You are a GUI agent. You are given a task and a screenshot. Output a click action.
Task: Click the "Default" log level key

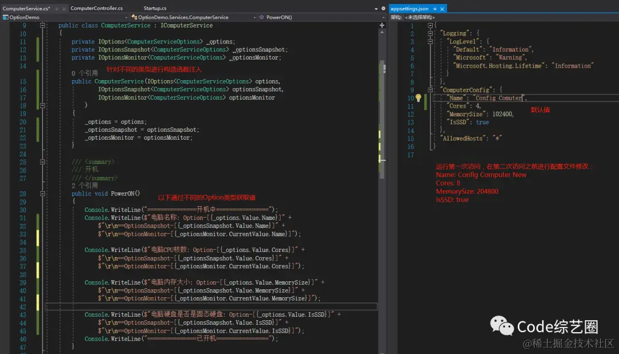pyautogui.click(x=468, y=49)
